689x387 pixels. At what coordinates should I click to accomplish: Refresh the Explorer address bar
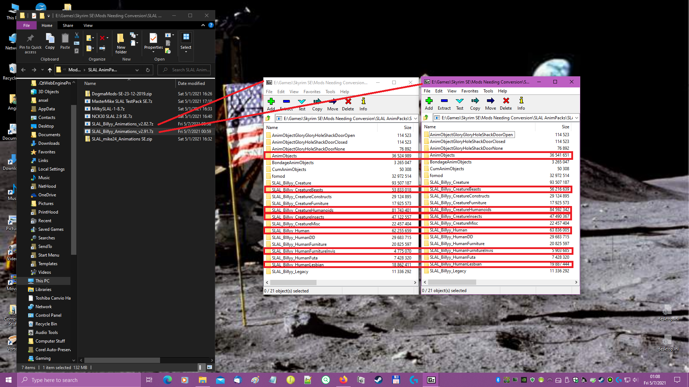148,70
